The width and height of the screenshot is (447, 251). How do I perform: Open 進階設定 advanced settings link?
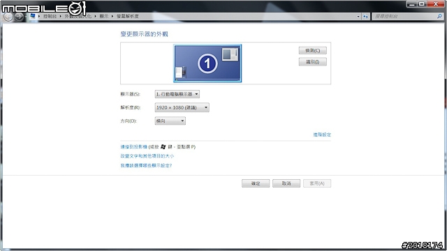coord(322,135)
